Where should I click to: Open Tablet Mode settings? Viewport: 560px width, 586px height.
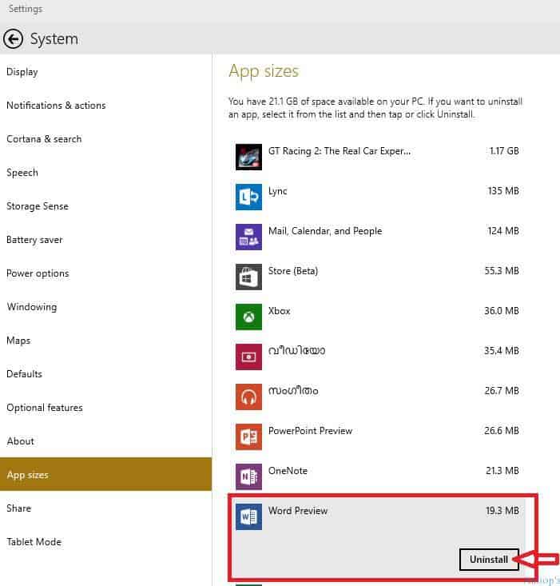tap(105, 542)
